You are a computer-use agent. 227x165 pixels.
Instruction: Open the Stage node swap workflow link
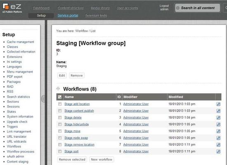tap(76, 138)
